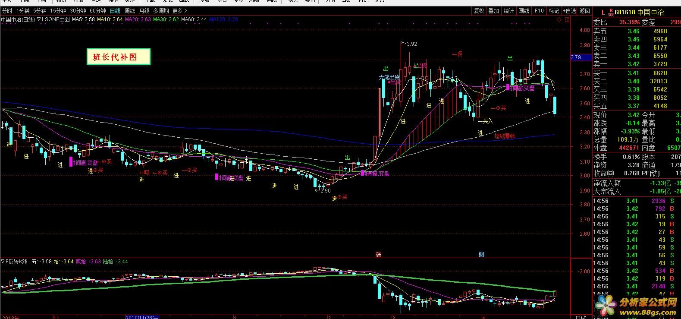This screenshot has height=319, width=681.
Task: Click the 买一 3.41 order row
Action: pos(637,73)
